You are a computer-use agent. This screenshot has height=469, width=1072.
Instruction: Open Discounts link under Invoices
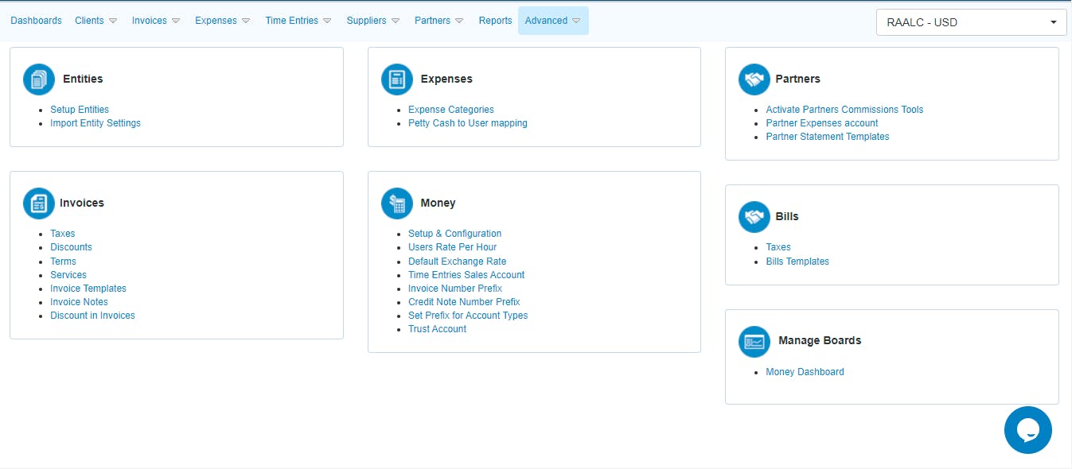click(71, 247)
